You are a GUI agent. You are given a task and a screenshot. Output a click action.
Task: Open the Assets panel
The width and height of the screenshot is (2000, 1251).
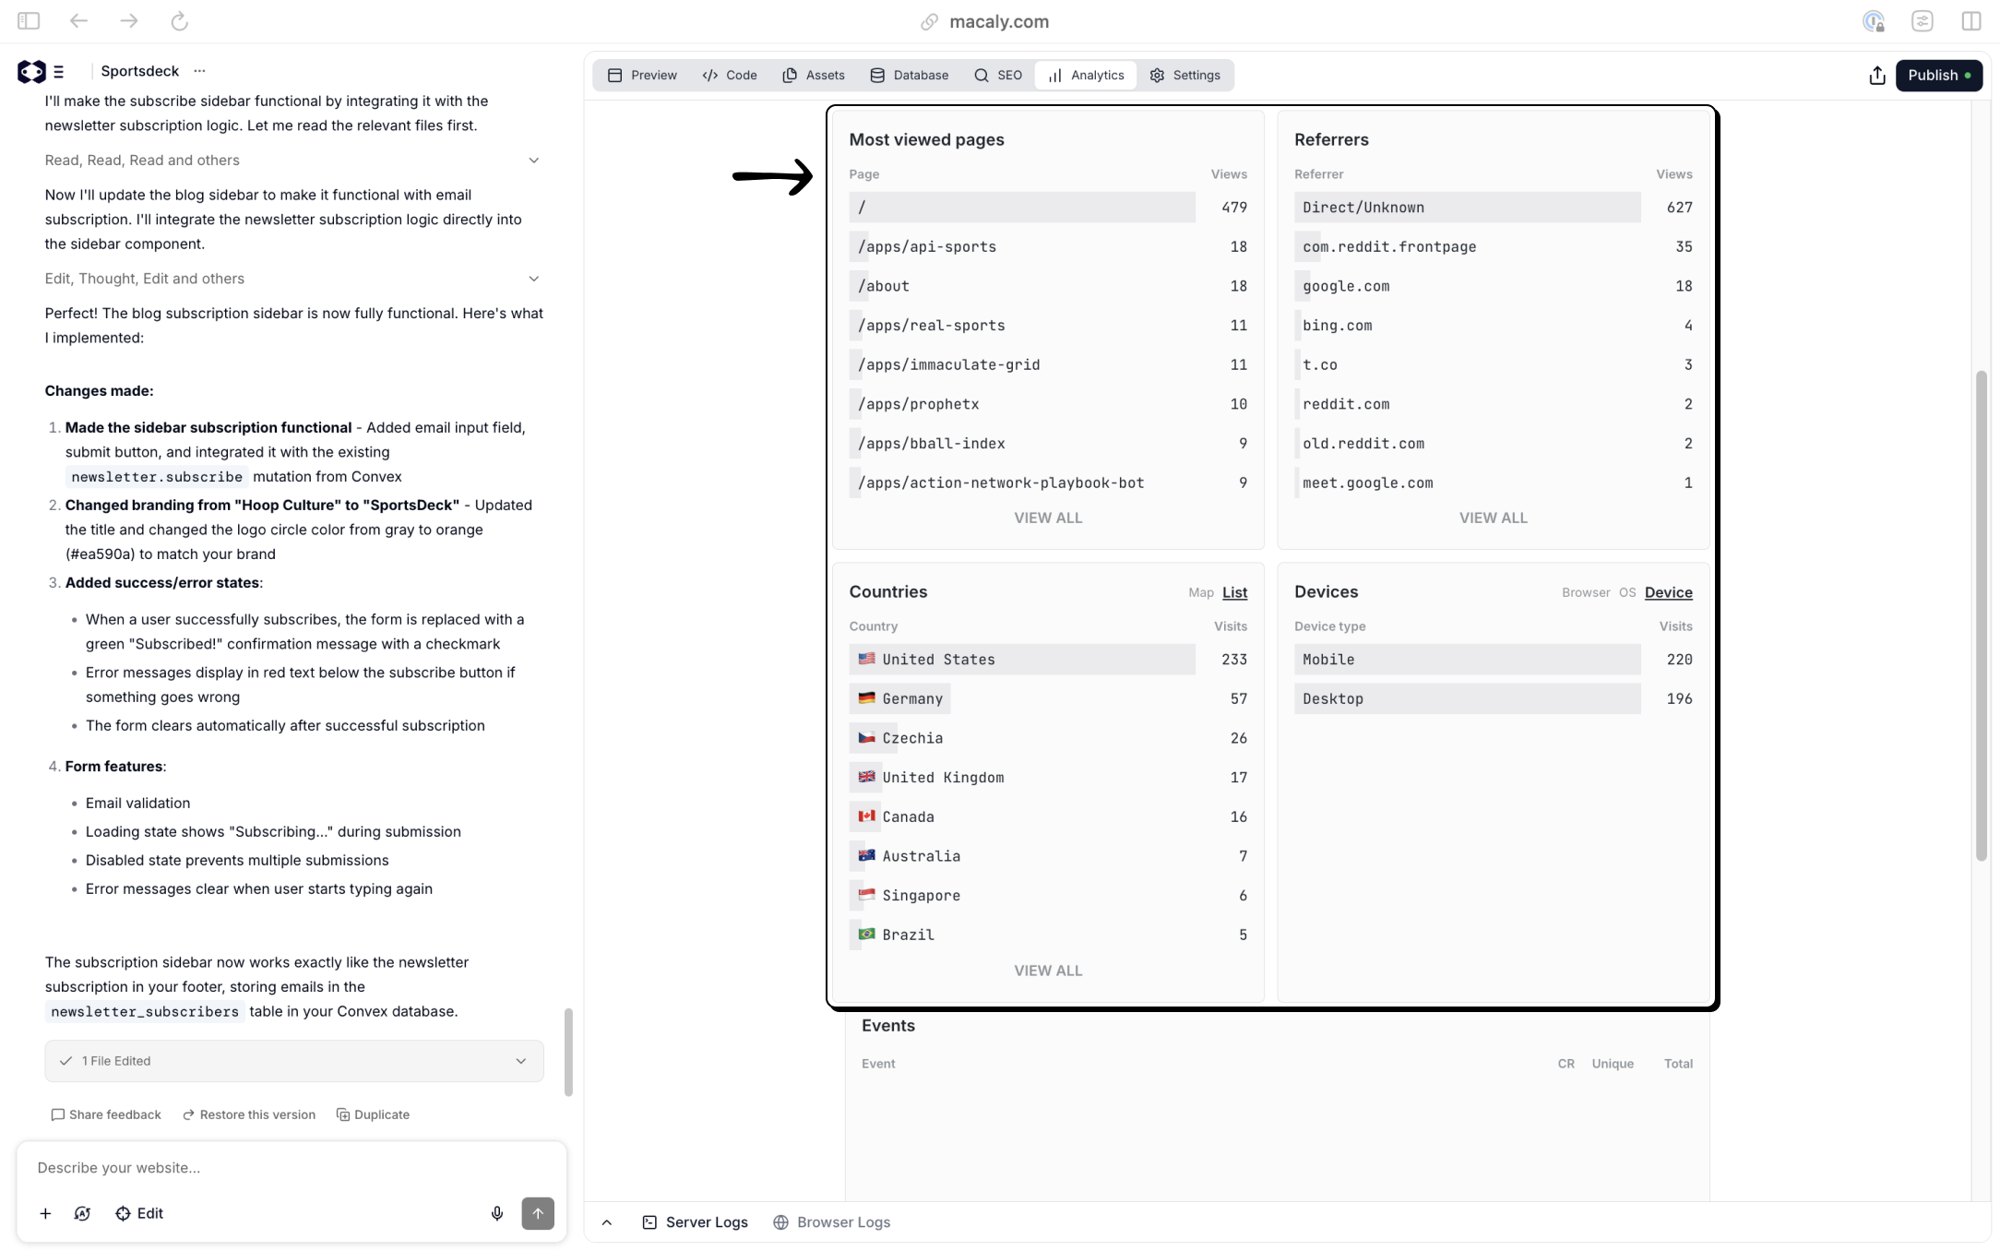tap(813, 75)
